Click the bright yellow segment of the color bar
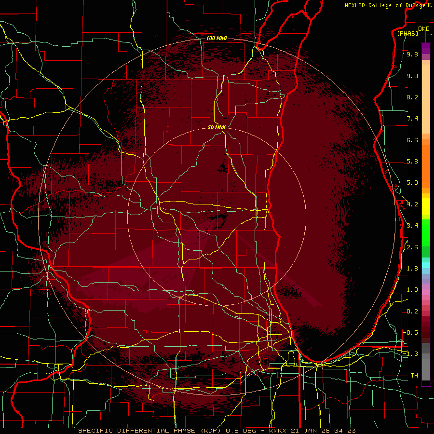This screenshot has height=434, width=434. tap(426, 206)
